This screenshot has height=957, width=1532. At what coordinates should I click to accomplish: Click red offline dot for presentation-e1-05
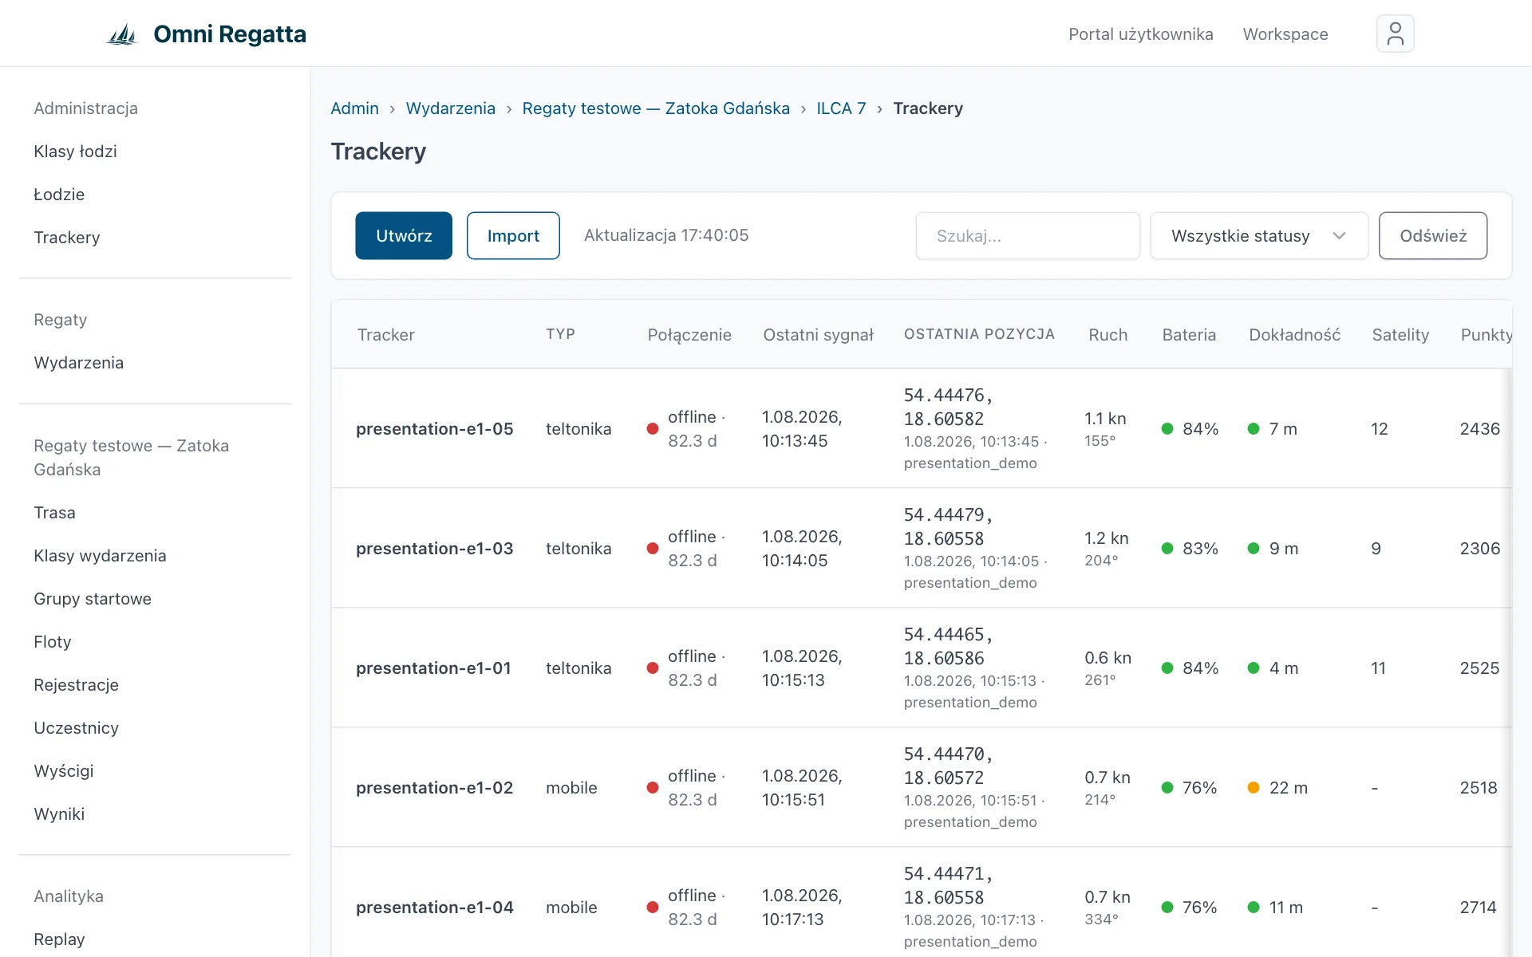click(653, 429)
